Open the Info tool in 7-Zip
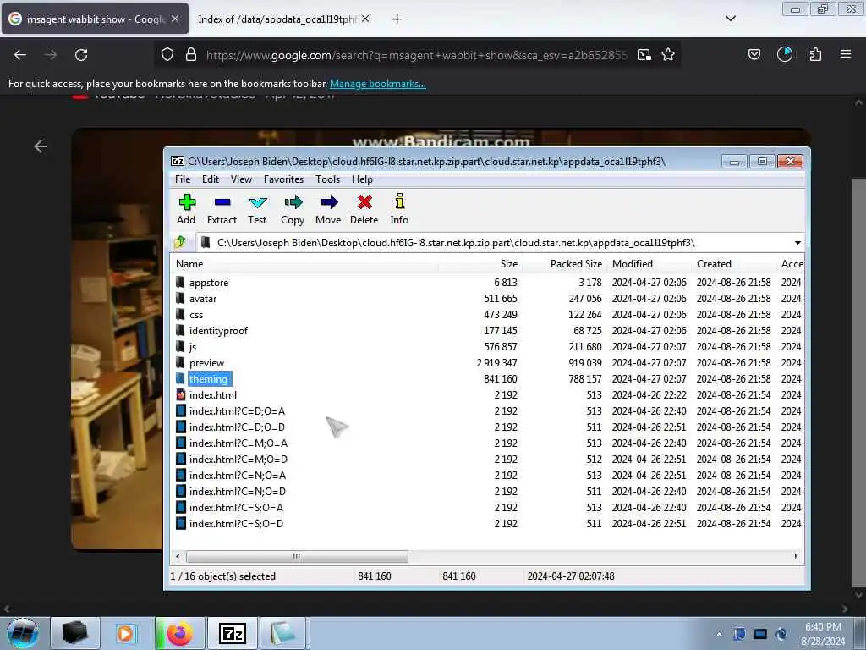Screen dimensions: 866x650 [399, 209]
